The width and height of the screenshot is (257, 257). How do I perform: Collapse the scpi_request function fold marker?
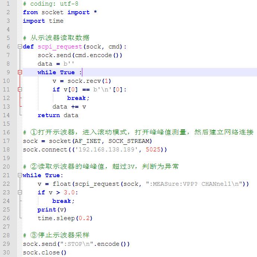pos(20,47)
